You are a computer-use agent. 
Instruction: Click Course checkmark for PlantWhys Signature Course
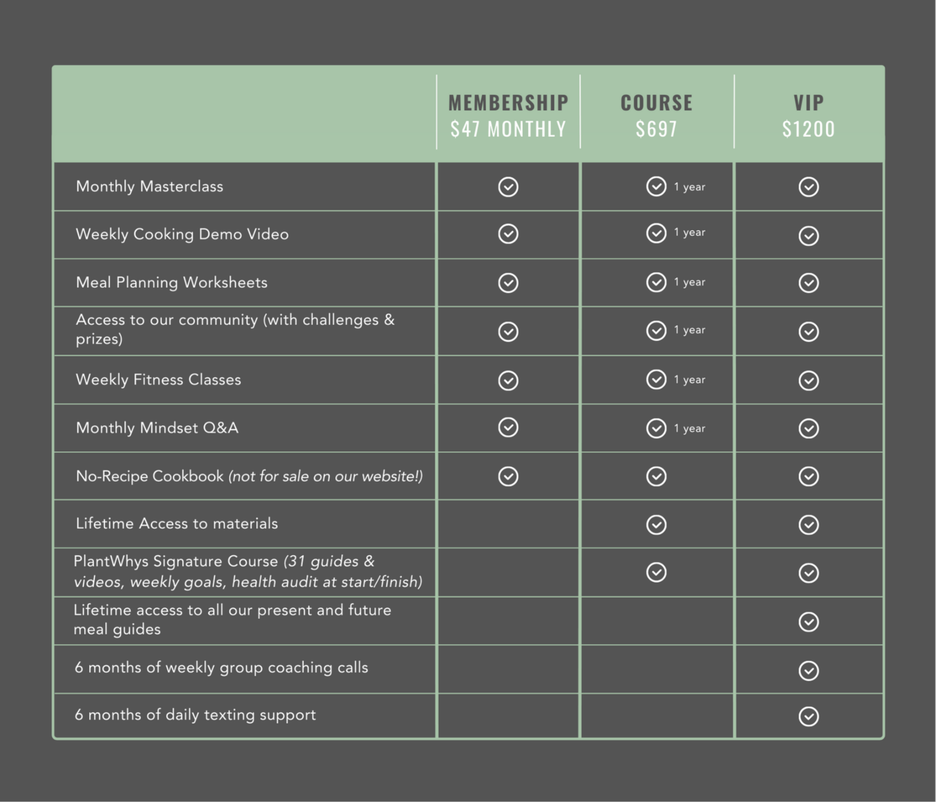point(656,572)
